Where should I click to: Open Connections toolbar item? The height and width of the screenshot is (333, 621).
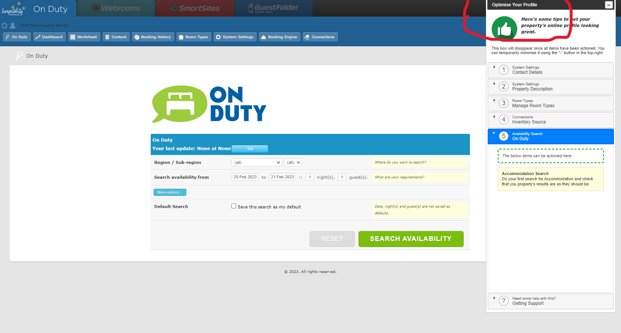pyautogui.click(x=320, y=37)
